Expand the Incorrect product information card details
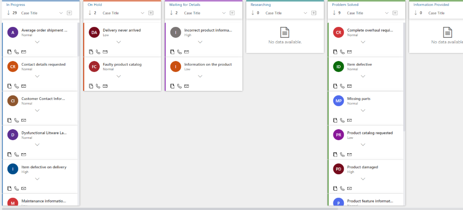The image size is (463, 210). coord(200,42)
